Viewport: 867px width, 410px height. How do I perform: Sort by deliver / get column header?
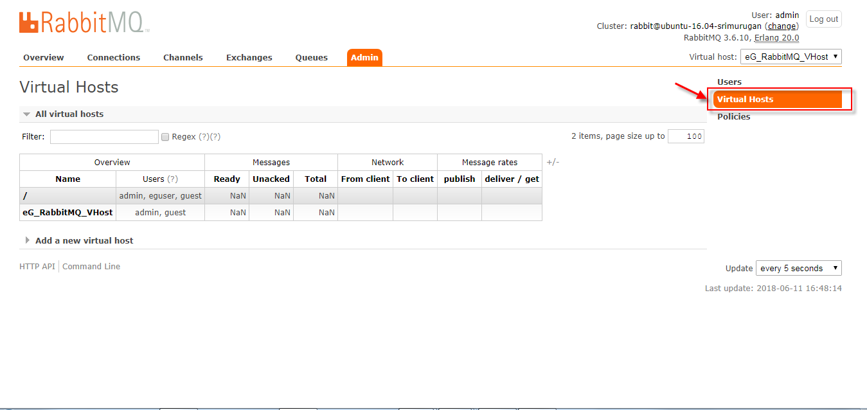512,179
